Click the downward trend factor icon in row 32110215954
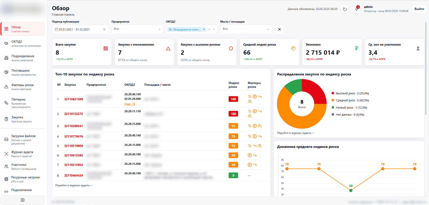The image size is (429, 205). pos(255,165)
